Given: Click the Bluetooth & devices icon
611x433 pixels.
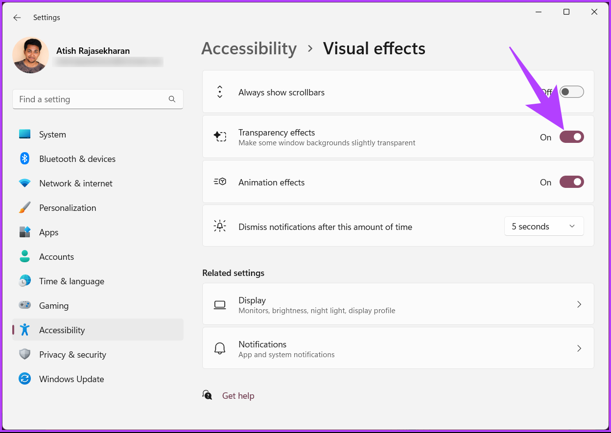Looking at the screenshot, I should (25, 159).
